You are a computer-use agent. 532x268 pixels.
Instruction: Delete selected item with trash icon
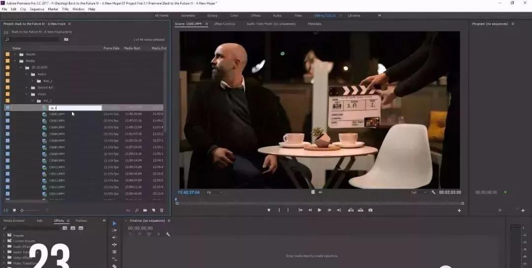pos(162,210)
